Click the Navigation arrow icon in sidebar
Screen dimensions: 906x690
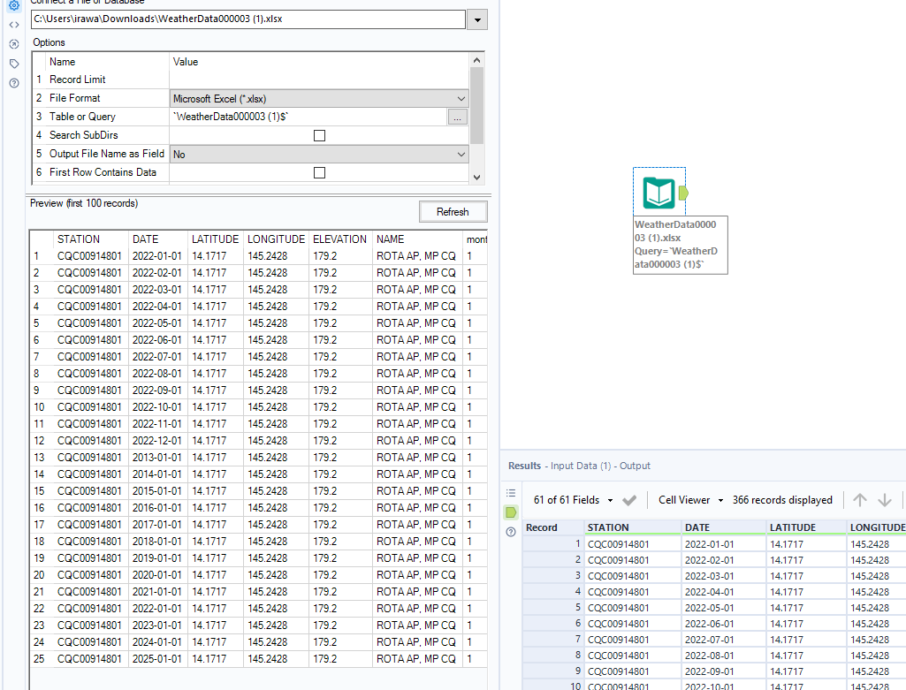(13, 44)
